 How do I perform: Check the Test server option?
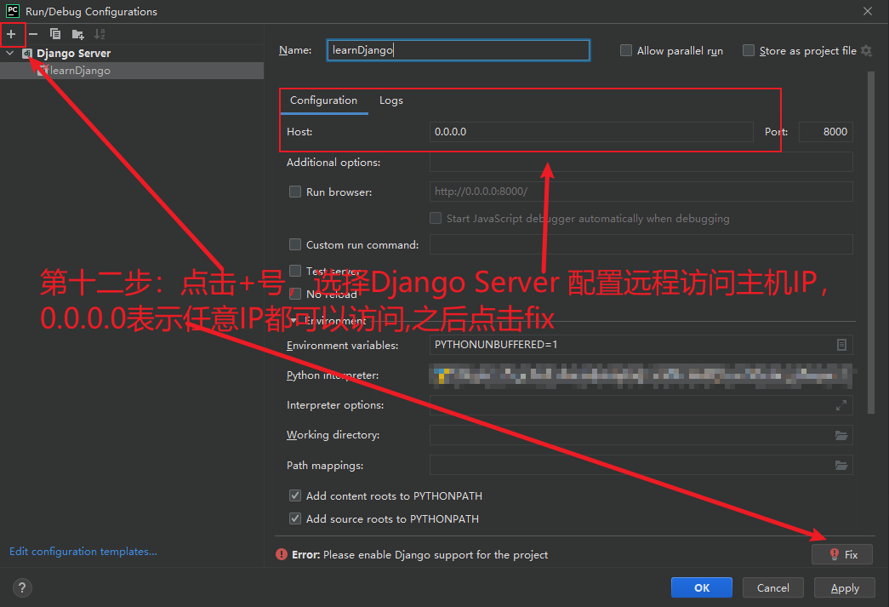click(295, 271)
